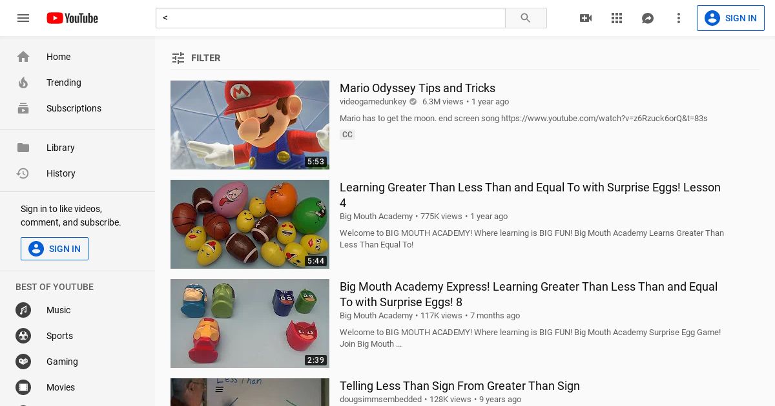Go to Trending in sidebar
This screenshot has width=775, height=406.
click(x=77, y=82)
